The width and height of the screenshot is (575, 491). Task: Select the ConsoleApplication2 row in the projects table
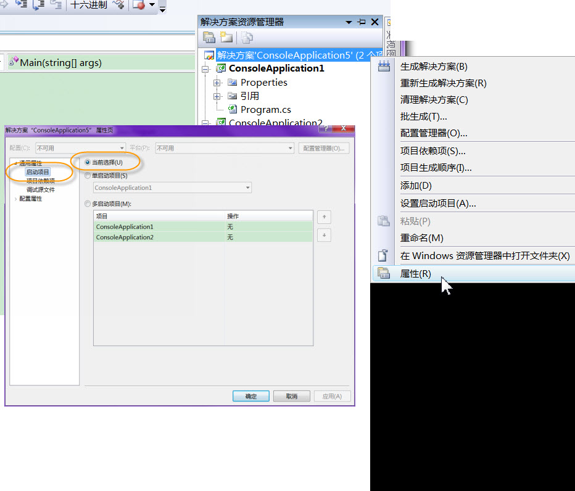tap(203, 237)
